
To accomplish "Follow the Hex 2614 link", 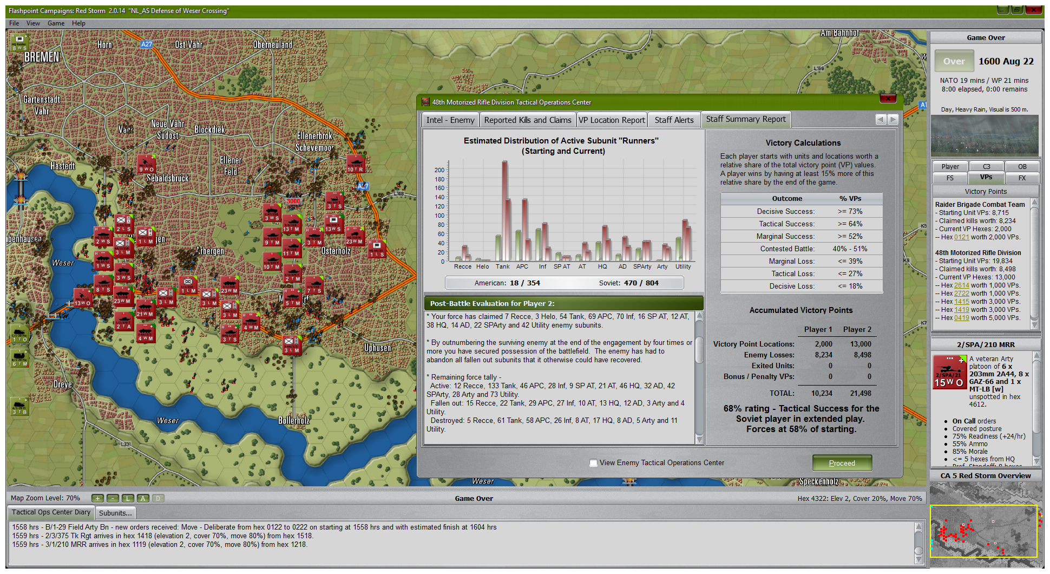I will (962, 285).
